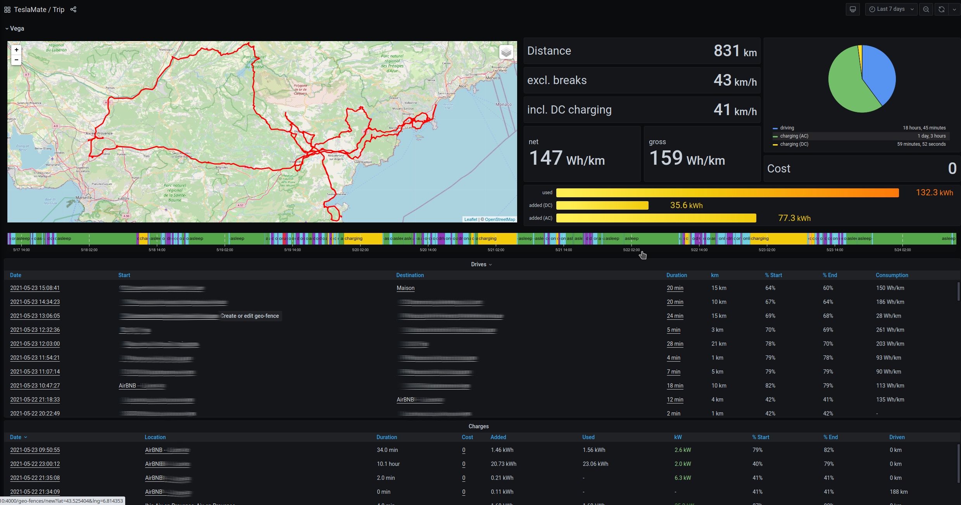Screen dimensions: 961x505
Task: Click the zoom out time range icon
Action: click(926, 9)
